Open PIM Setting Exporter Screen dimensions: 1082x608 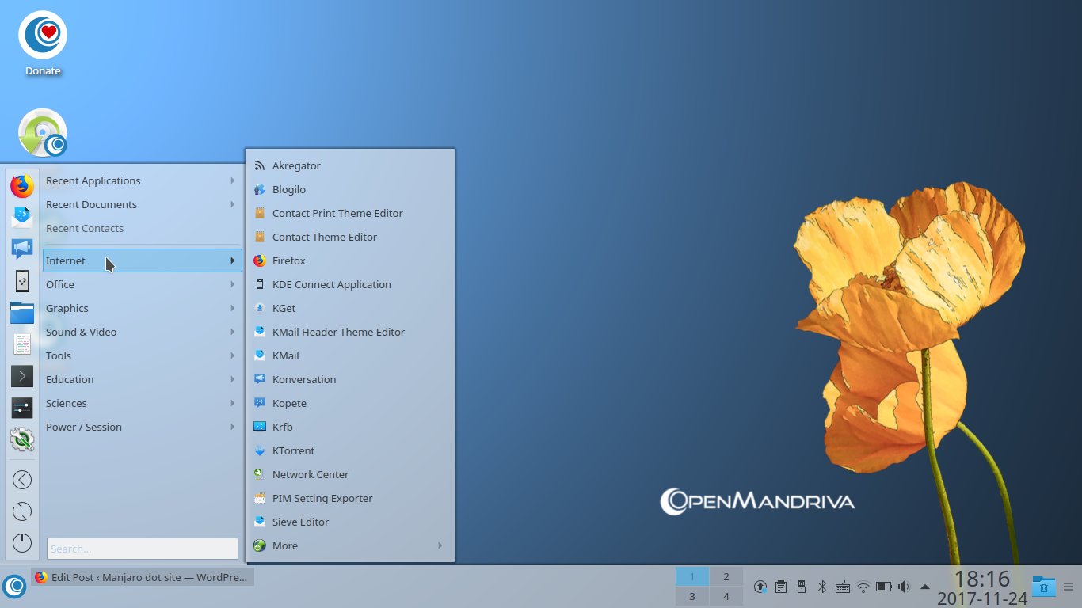pos(350,498)
